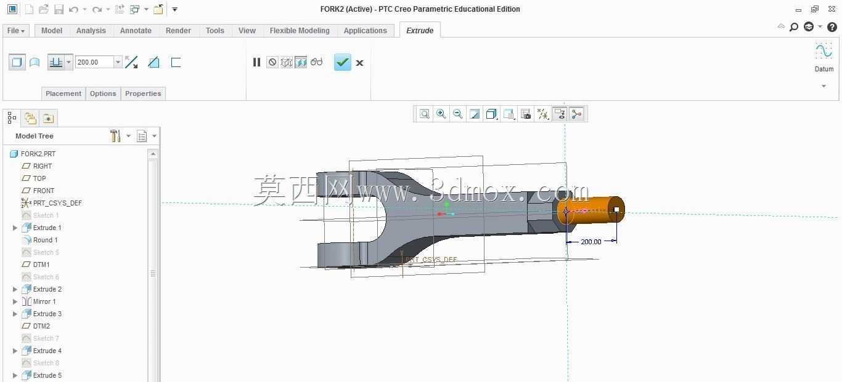The width and height of the screenshot is (842, 382).
Task: Switch to Render ribbon tab
Action: [178, 31]
